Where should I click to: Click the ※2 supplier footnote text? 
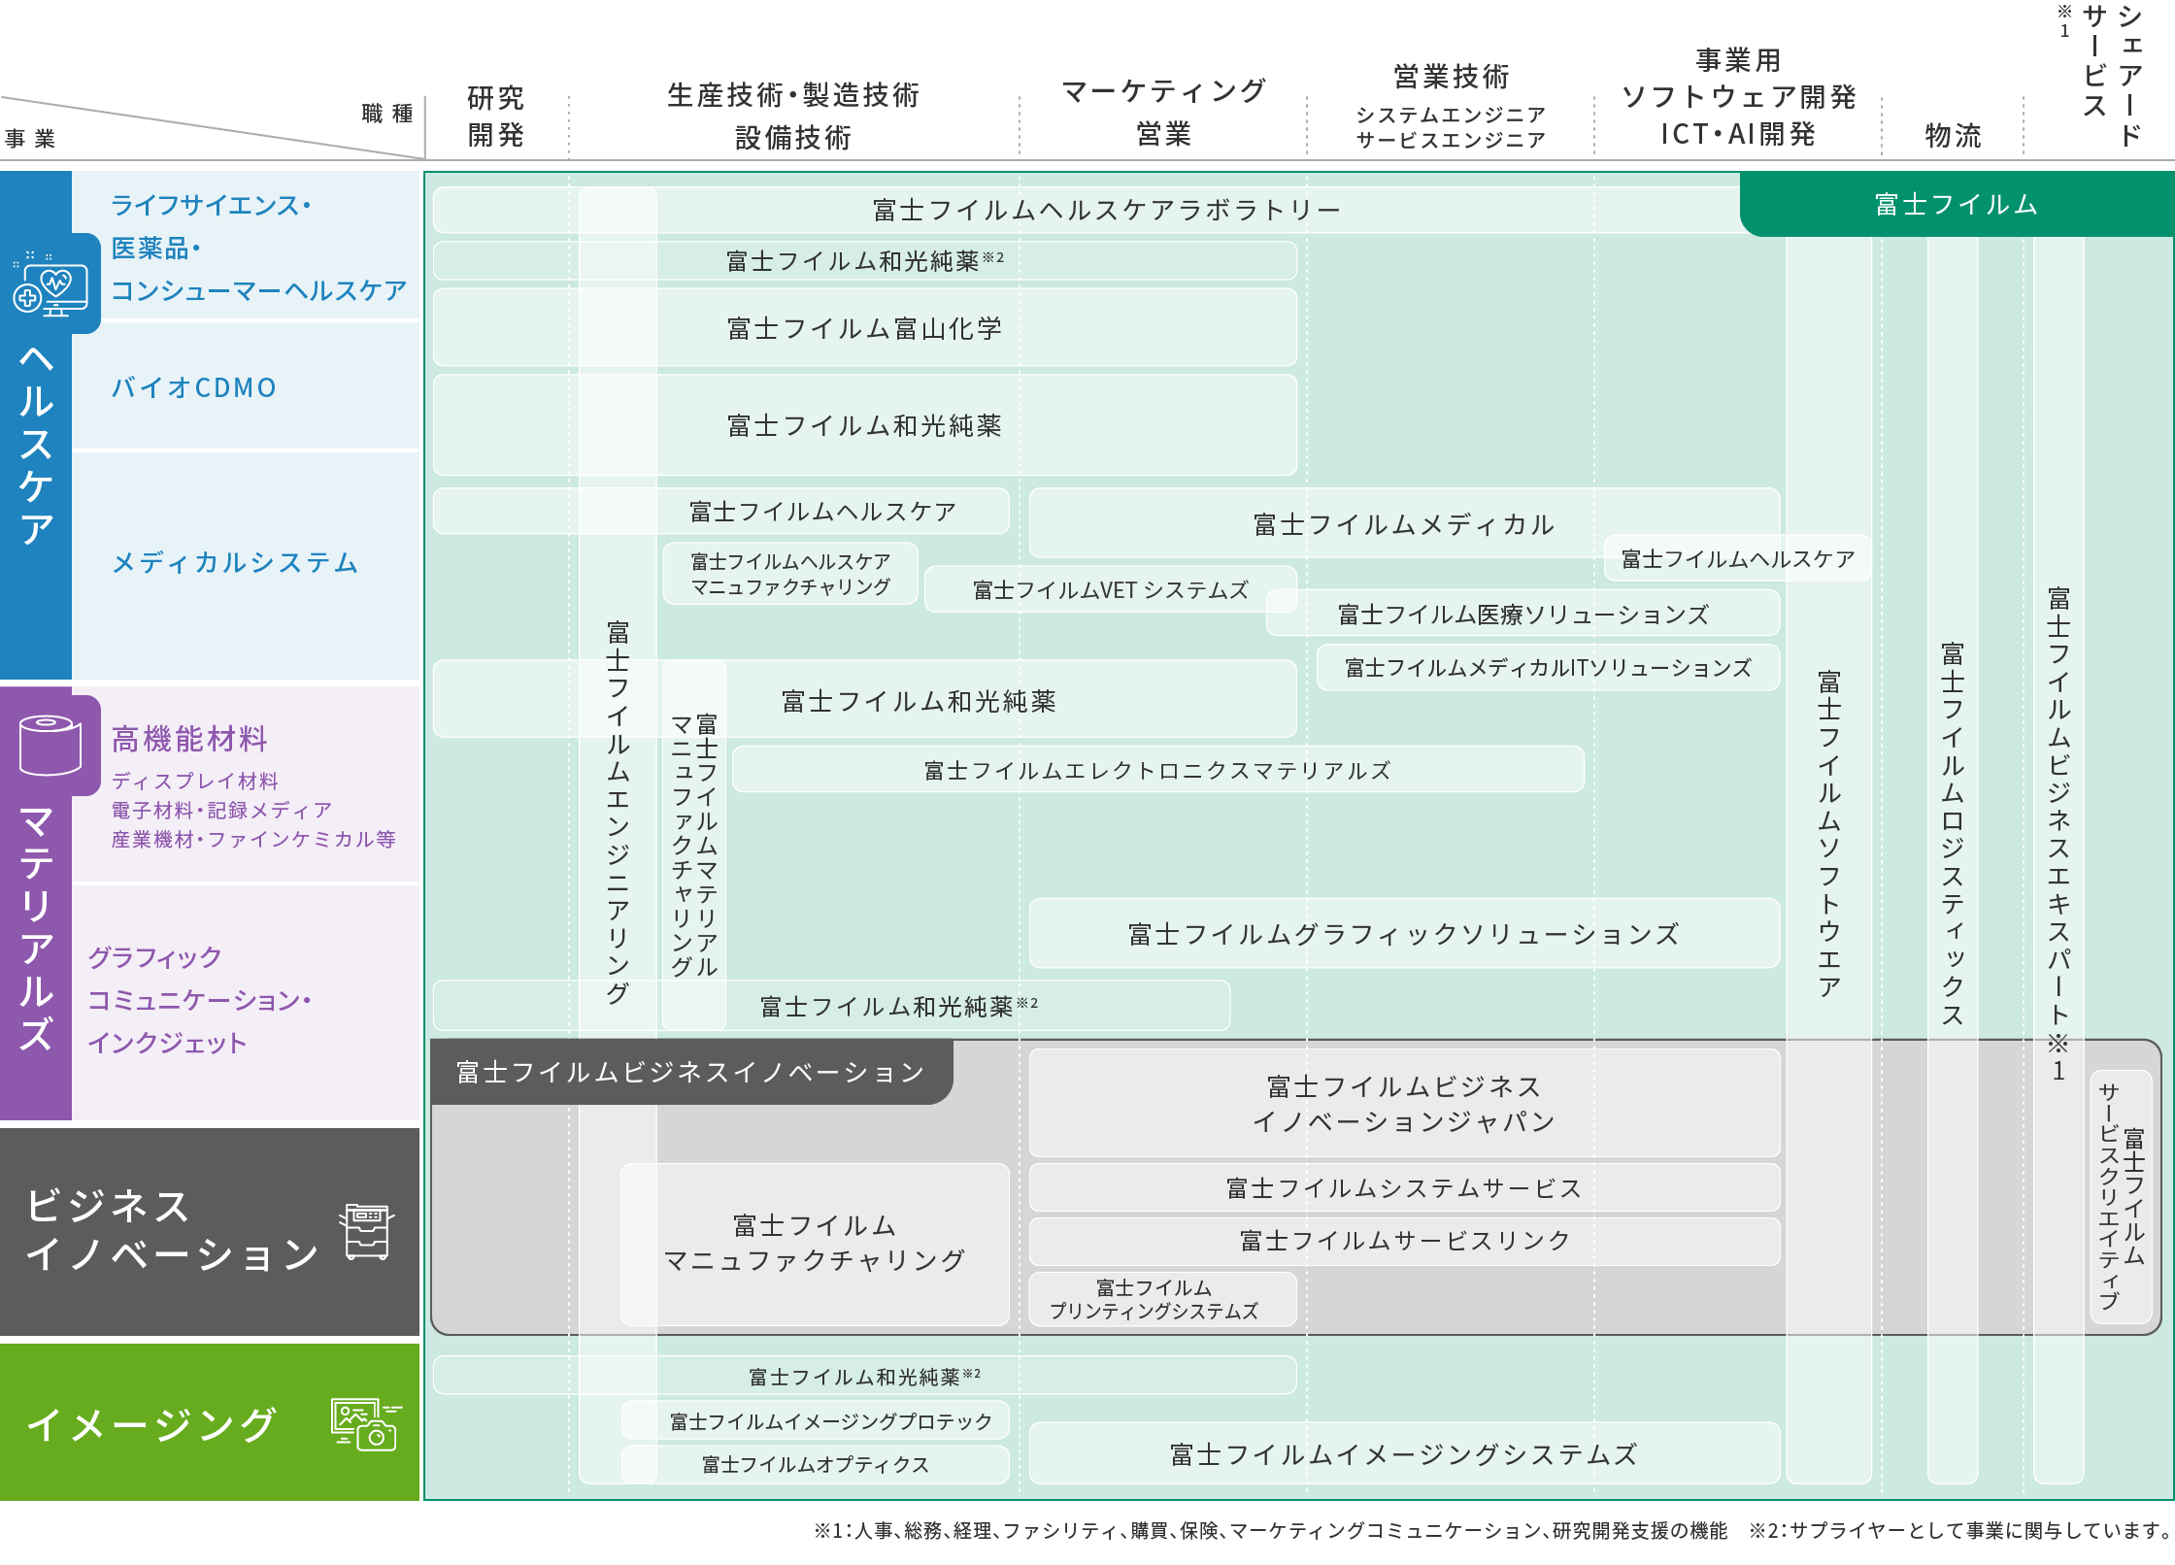click(1959, 1530)
